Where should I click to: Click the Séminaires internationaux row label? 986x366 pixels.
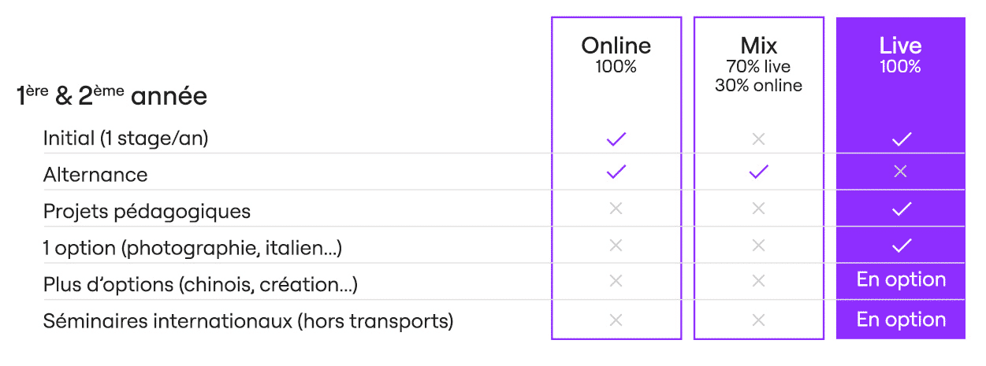pos(248,321)
